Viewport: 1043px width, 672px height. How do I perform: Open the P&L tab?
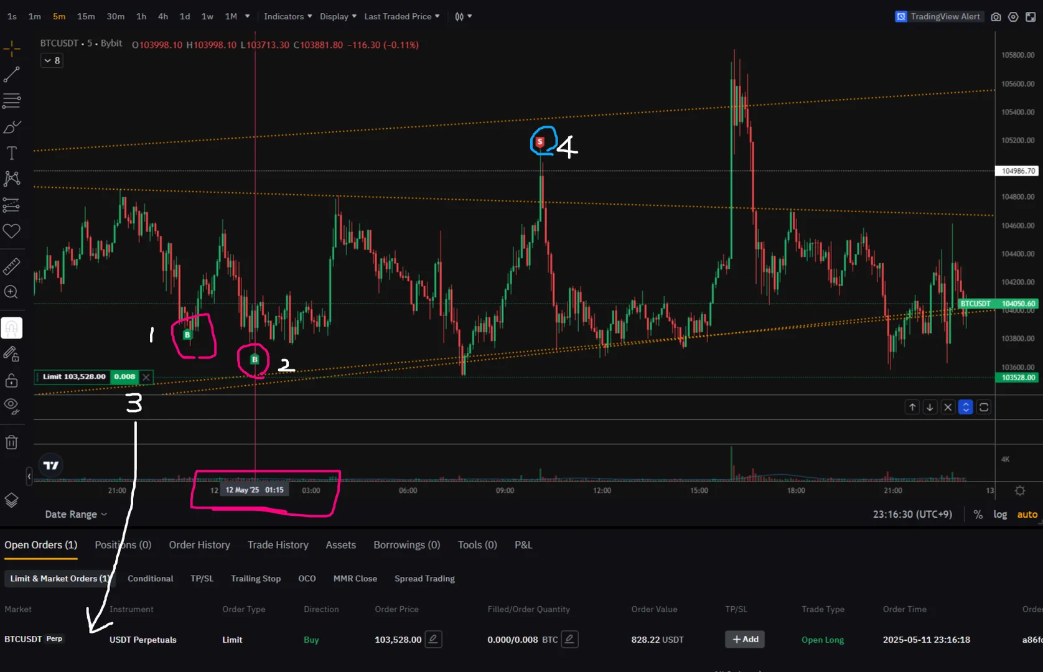[x=523, y=545]
